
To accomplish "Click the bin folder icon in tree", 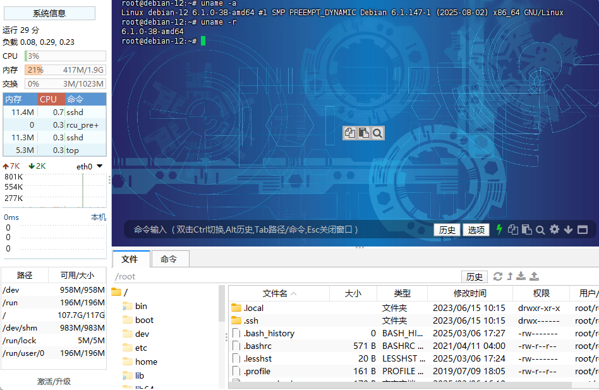I will click(128, 306).
